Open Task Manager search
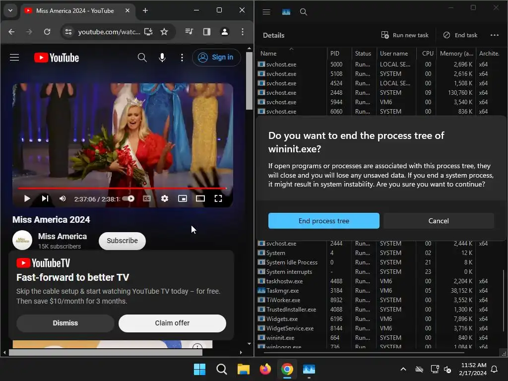The image size is (508, 381). 303,12
